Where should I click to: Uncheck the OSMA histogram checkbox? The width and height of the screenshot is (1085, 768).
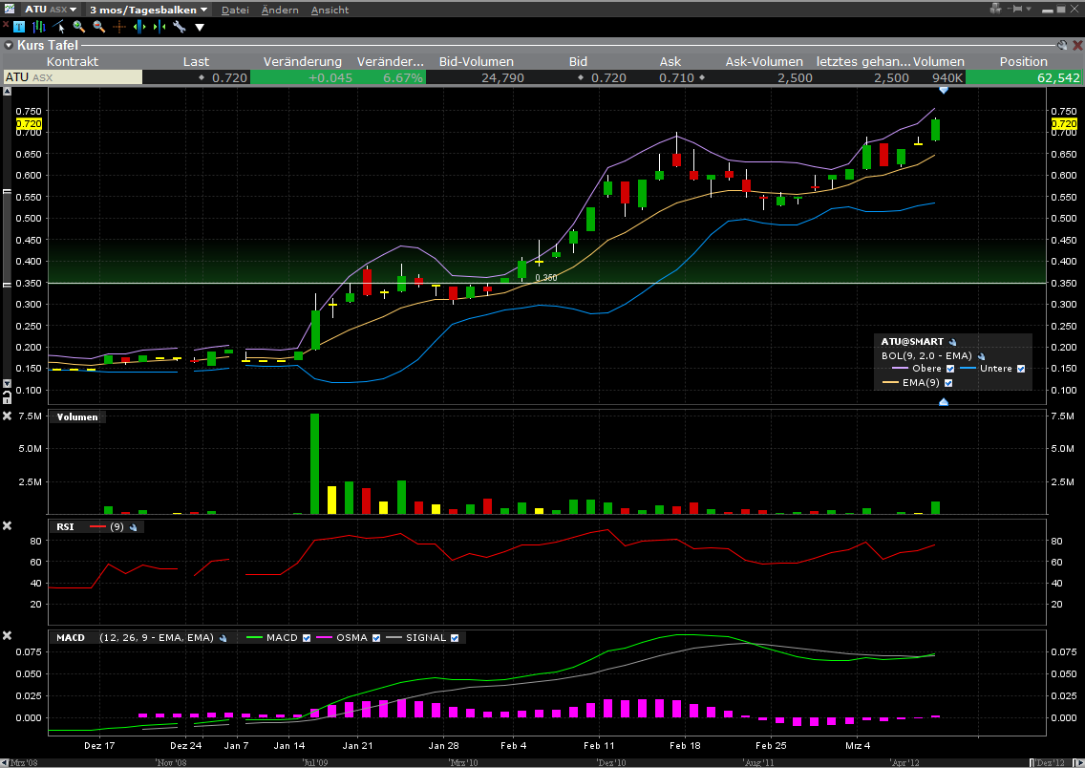tap(374, 637)
